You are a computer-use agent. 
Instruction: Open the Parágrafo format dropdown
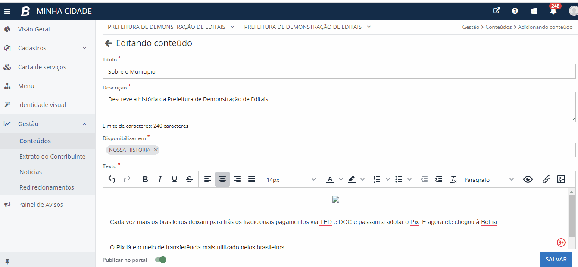pos(489,179)
